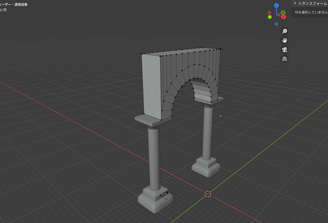Switch perspective/orthographic with the grid button
Screen dimensions: 328x223
point(285,59)
